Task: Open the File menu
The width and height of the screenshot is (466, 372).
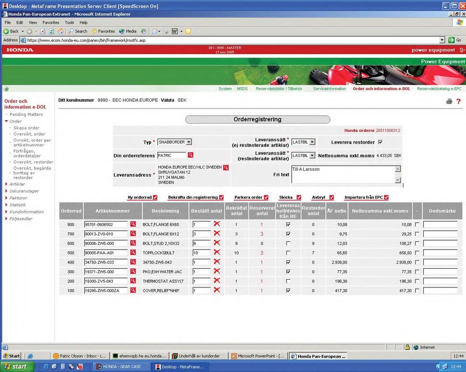Action: 8,23
